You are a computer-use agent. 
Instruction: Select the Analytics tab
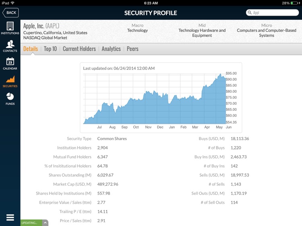pos(111,49)
